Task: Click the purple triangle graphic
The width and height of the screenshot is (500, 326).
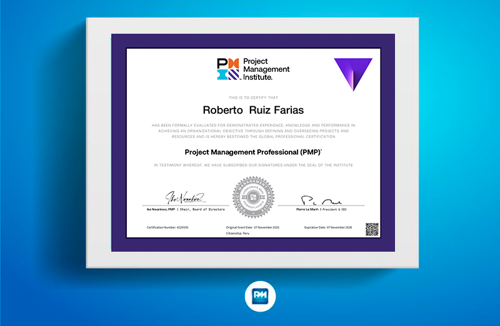Action: coord(353,74)
